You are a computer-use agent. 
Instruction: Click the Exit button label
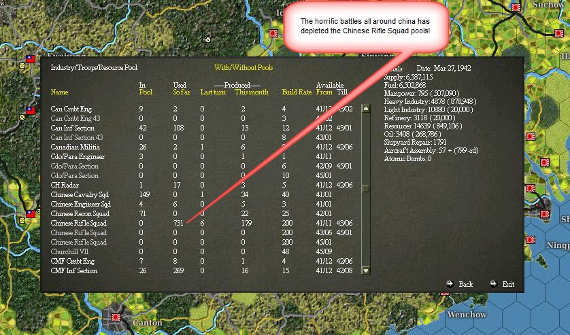point(508,284)
